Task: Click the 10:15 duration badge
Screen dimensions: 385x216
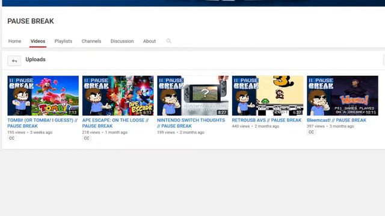Action: click(x=371, y=112)
